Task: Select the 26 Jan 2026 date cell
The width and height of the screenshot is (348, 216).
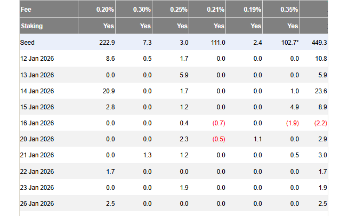Action: [x=37, y=203]
